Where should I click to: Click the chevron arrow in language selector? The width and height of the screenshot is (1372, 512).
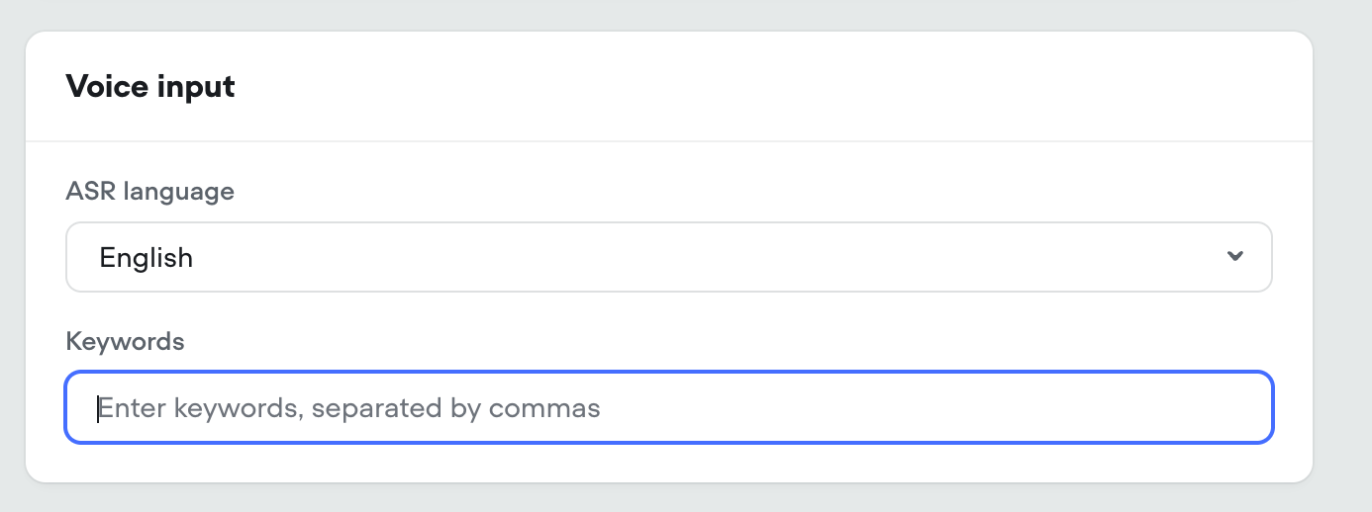[1234, 257]
